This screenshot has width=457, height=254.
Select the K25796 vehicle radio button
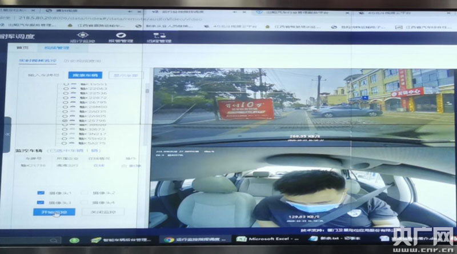point(65,121)
